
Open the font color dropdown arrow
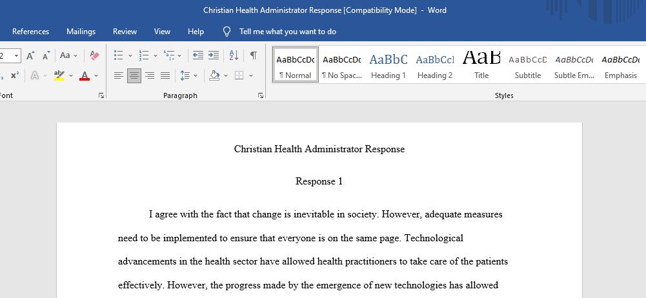96,75
